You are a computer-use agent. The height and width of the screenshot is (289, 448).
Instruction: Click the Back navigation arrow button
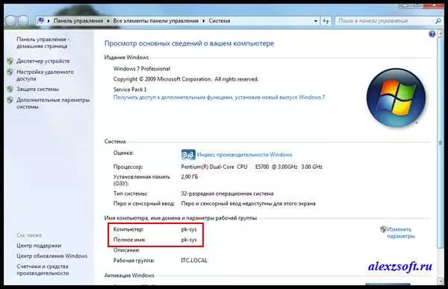pyautogui.click(x=10, y=21)
